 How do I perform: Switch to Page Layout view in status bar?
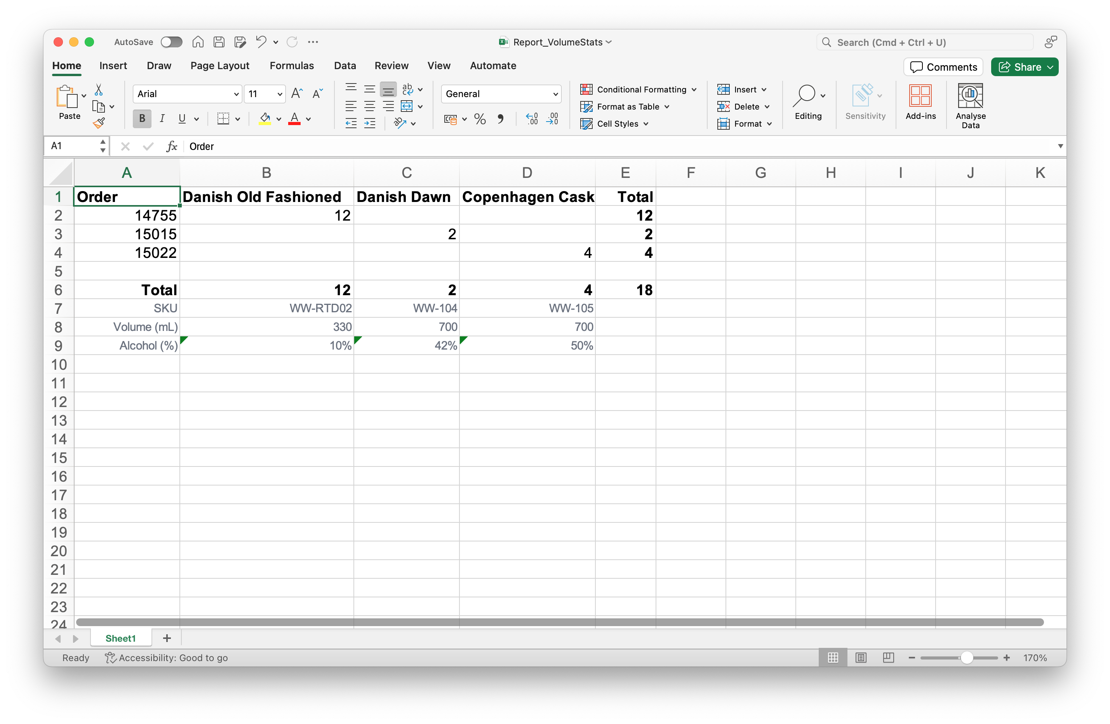coord(861,658)
